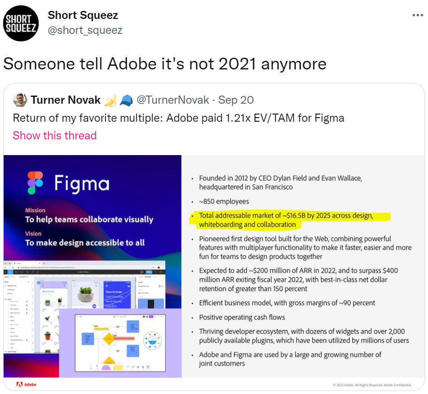This screenshot has width=428, height=394.
Task: Click the Adobe copyright notice text
Action: [372, 385]
